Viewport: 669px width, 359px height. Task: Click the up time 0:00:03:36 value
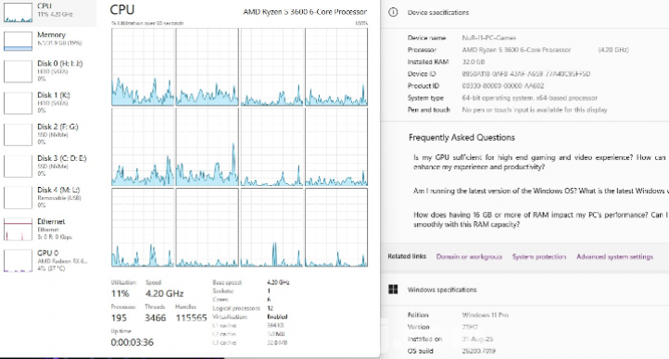(132, 342)
